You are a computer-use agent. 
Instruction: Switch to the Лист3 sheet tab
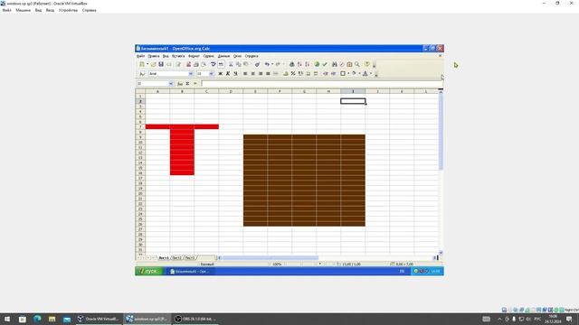[x=190, y=258]
